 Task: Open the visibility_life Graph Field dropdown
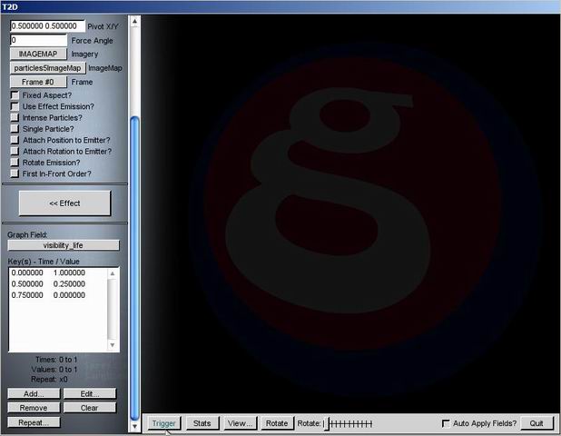point(64,245)
